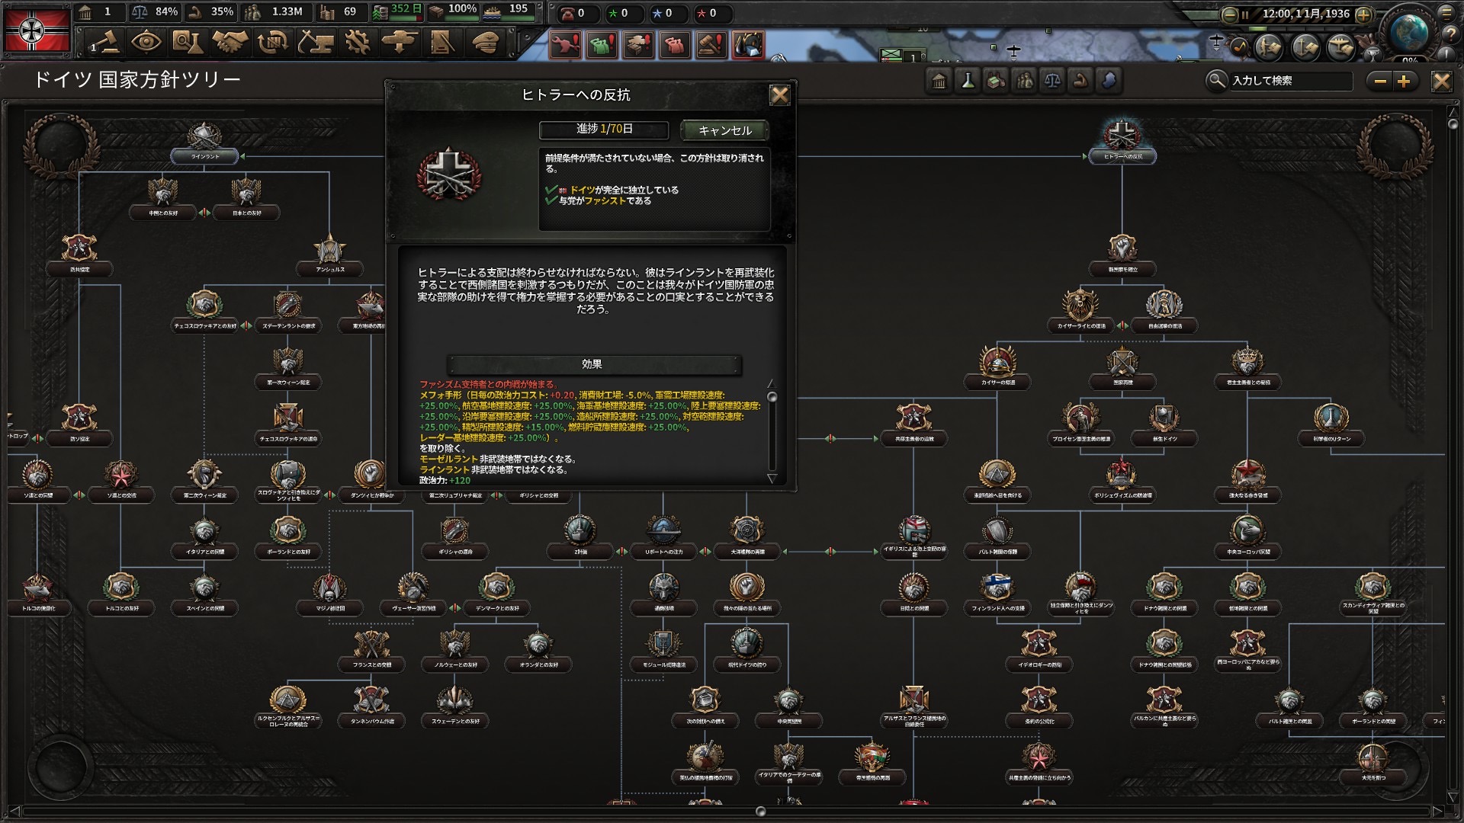Filter focus tree by blue territory map icon
Screen dimensions: 1464x823
point(1109,81)
